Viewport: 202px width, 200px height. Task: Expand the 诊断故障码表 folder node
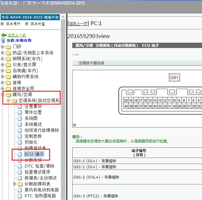pos(15,184)
